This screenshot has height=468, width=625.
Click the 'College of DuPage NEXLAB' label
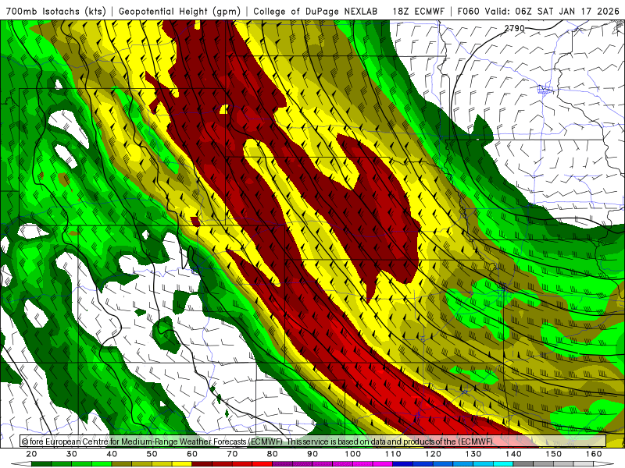pyautogui.click(x=315, y=11)
